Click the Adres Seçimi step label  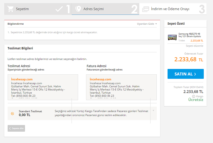pyautogui.click(x=93, y=9)
